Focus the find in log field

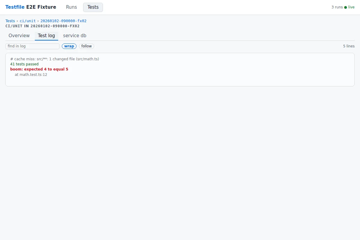pos(32,46)
